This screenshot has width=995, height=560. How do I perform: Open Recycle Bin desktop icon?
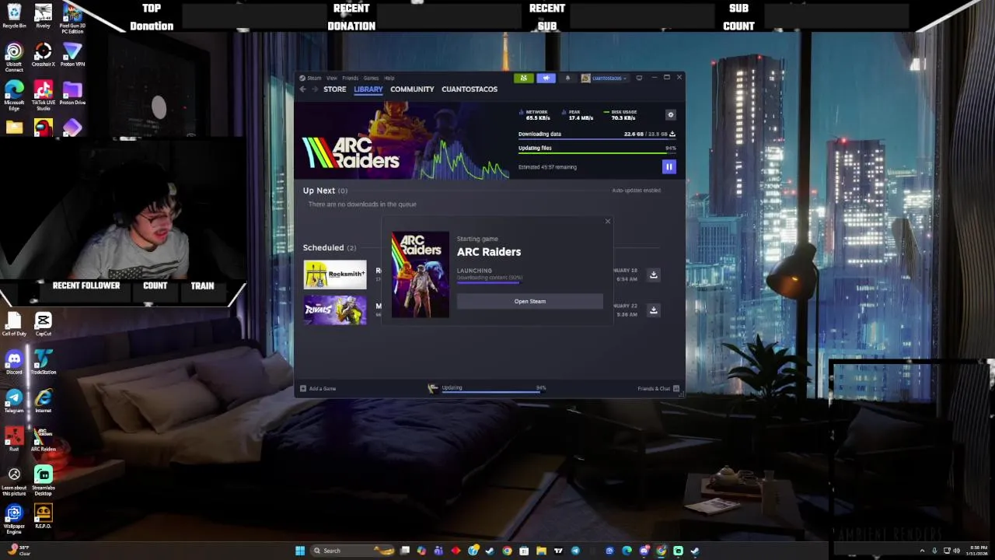click(14, 16)
